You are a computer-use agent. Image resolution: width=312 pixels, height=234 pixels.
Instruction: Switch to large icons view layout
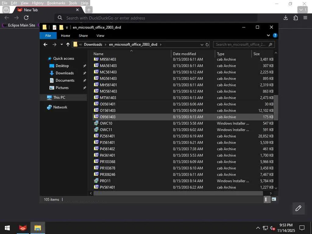pos(274,199)
